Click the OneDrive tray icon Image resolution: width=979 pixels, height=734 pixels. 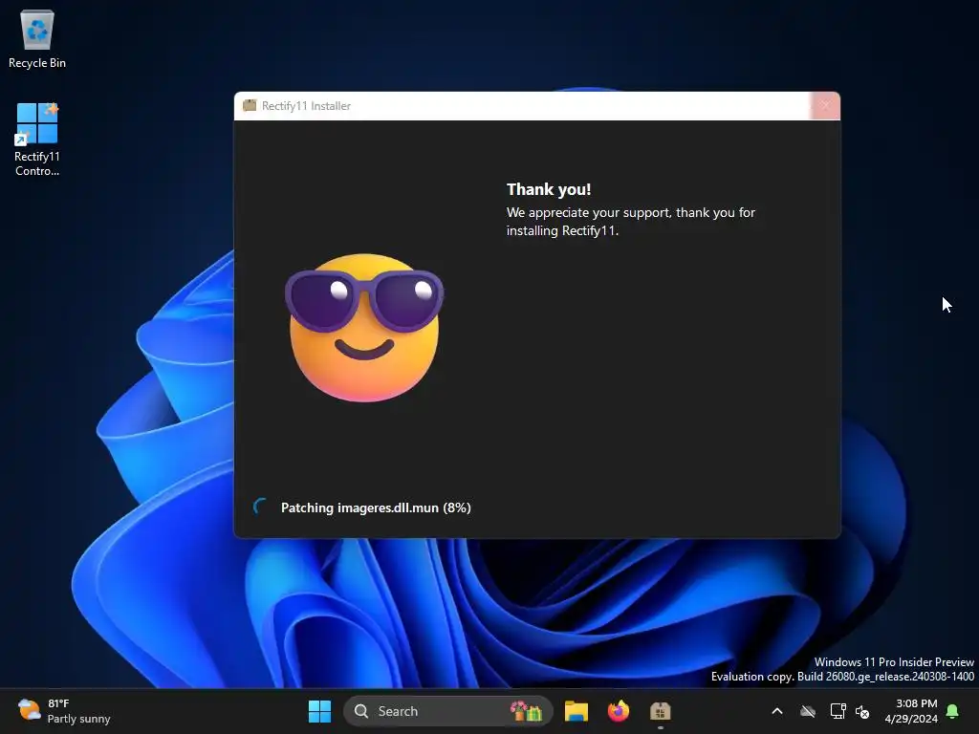pyautogui.click(x=808, y=711)
